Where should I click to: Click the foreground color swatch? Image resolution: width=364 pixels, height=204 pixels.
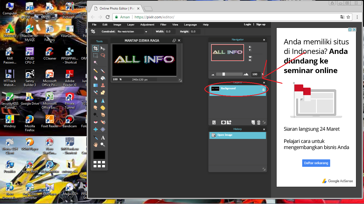coord(99,155)
